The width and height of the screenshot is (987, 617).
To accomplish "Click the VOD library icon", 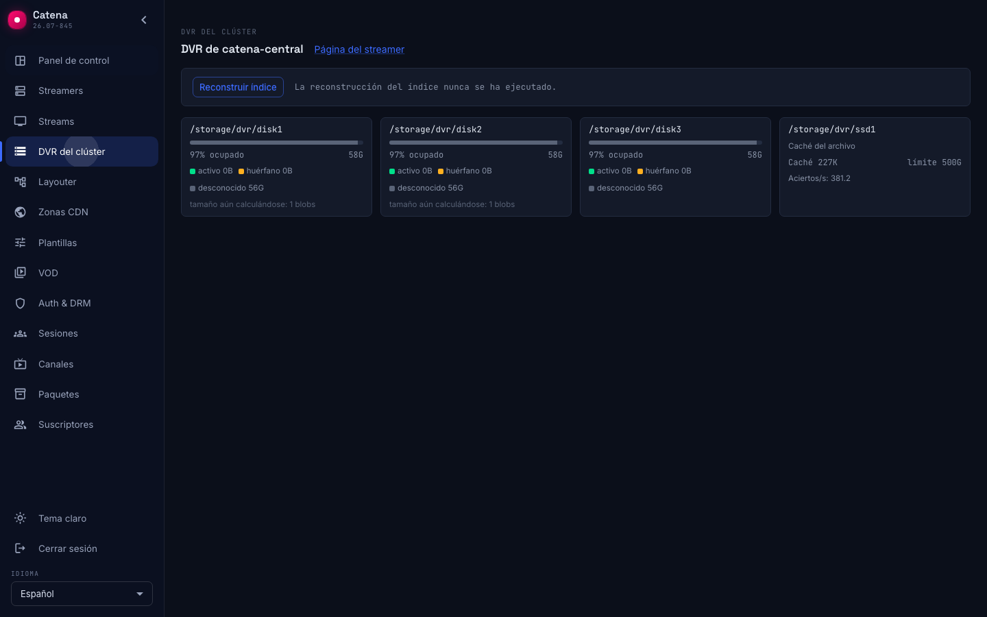I will pos(21,273).
